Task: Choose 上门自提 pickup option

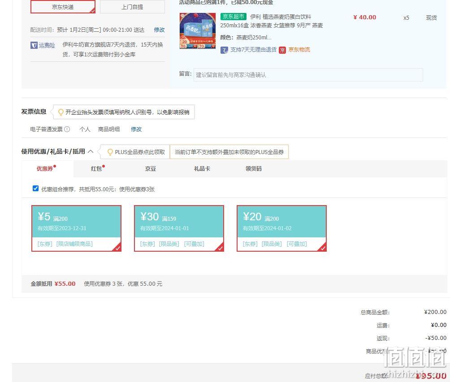Action: [x=132, y=7]
